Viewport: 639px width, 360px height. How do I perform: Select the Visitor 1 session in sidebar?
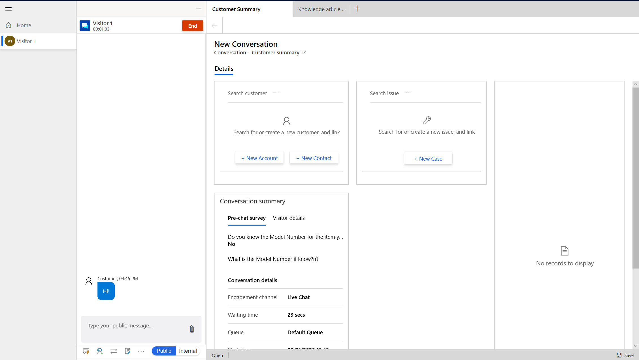26,41
